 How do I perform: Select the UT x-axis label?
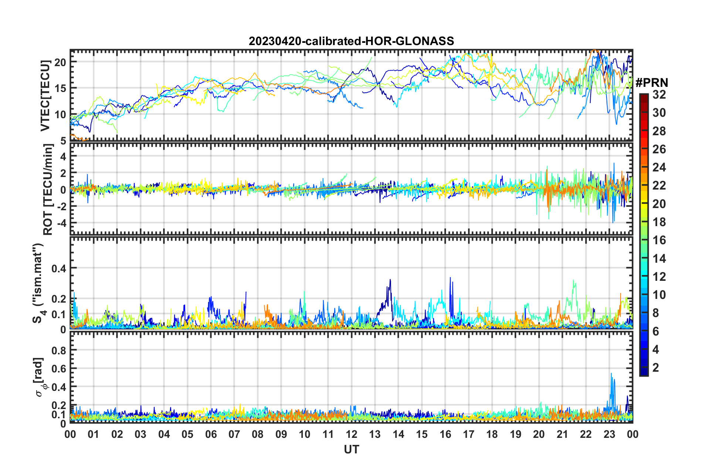pos(351,449)
